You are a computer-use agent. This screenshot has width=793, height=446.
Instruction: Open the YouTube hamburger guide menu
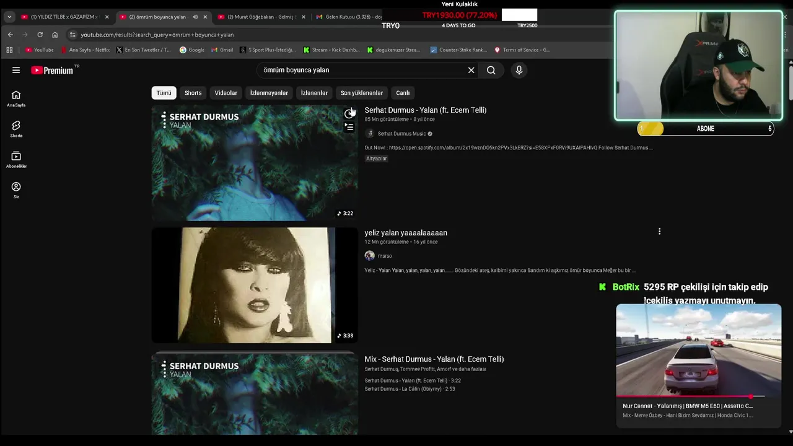[x=16, y=70]
